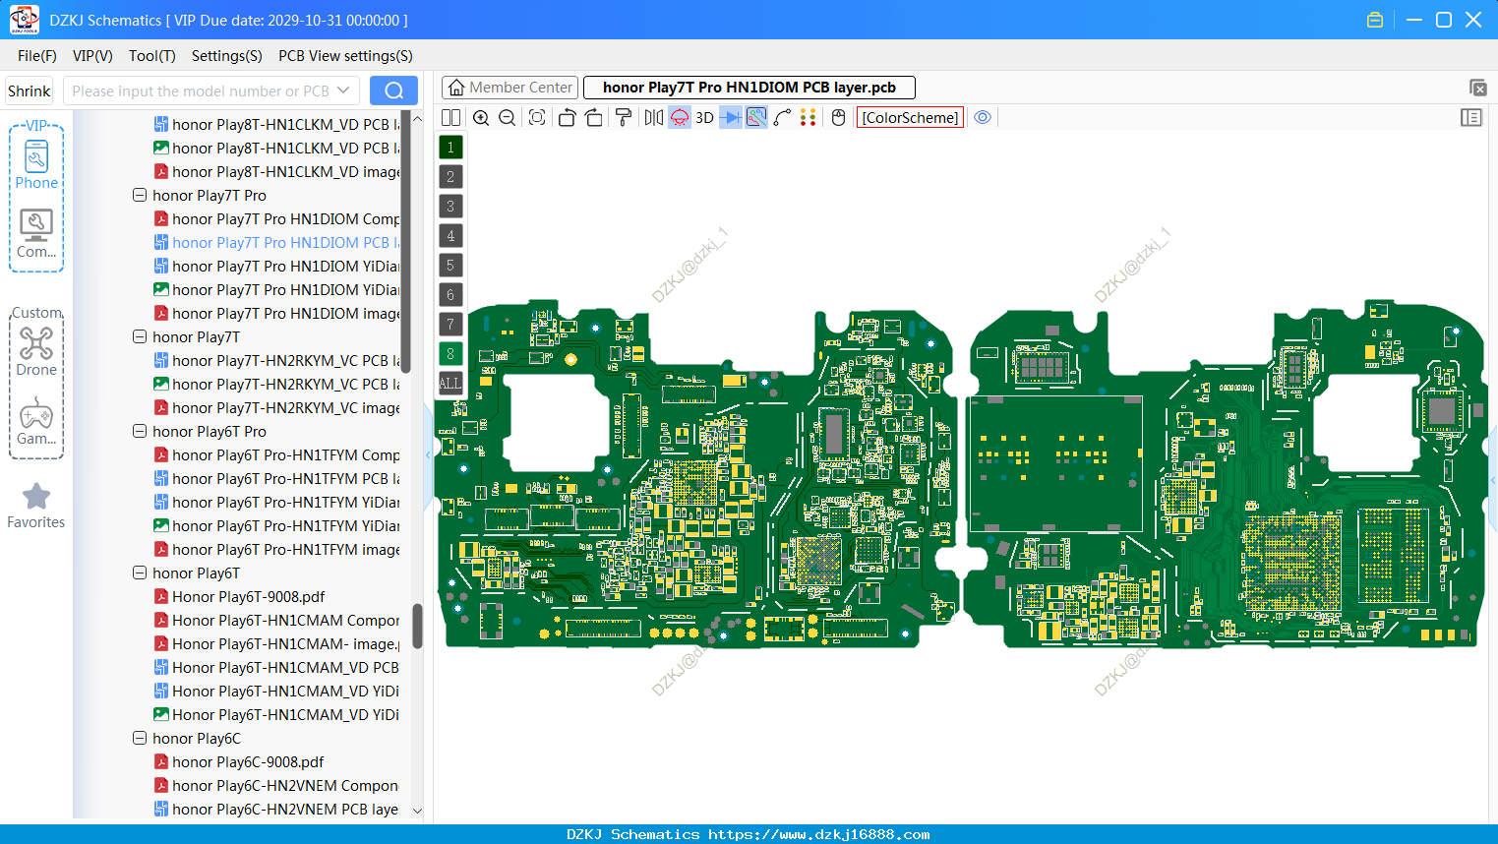Screen dimensions: 1498x844
Task: Open Honor Play6T-9008.pdf
Action: click(x=239, y=596)
